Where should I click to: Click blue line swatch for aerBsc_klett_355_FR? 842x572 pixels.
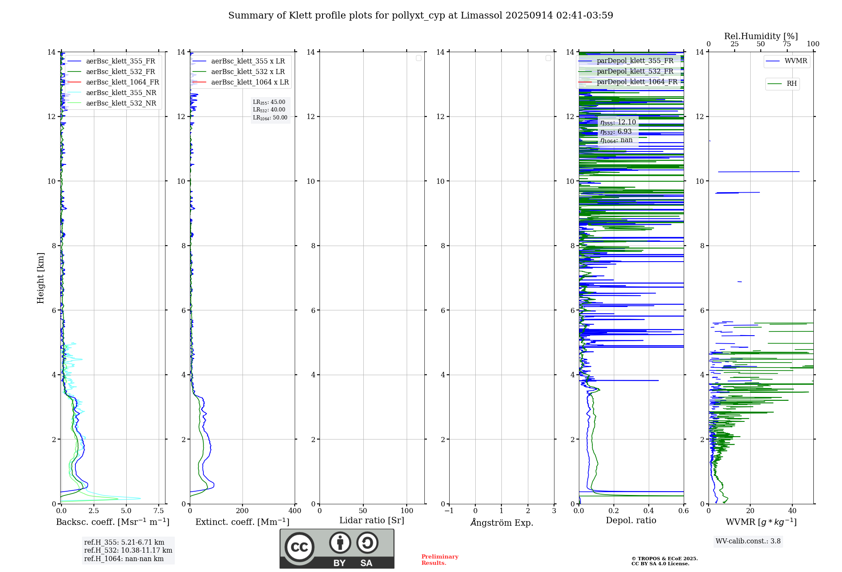point(74,61)
